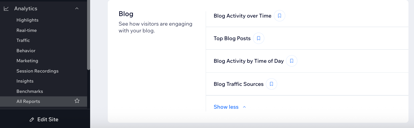Bookmark Blog Activity by Time of Day report

tap(292, 61)
